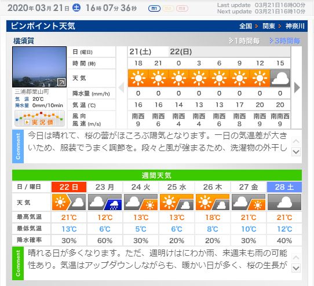
Task: Click weather icon for 26木
Action: point(213,202)
